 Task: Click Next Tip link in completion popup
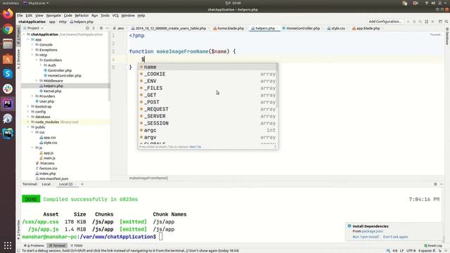pyautogui.click(x=195, y=147)
